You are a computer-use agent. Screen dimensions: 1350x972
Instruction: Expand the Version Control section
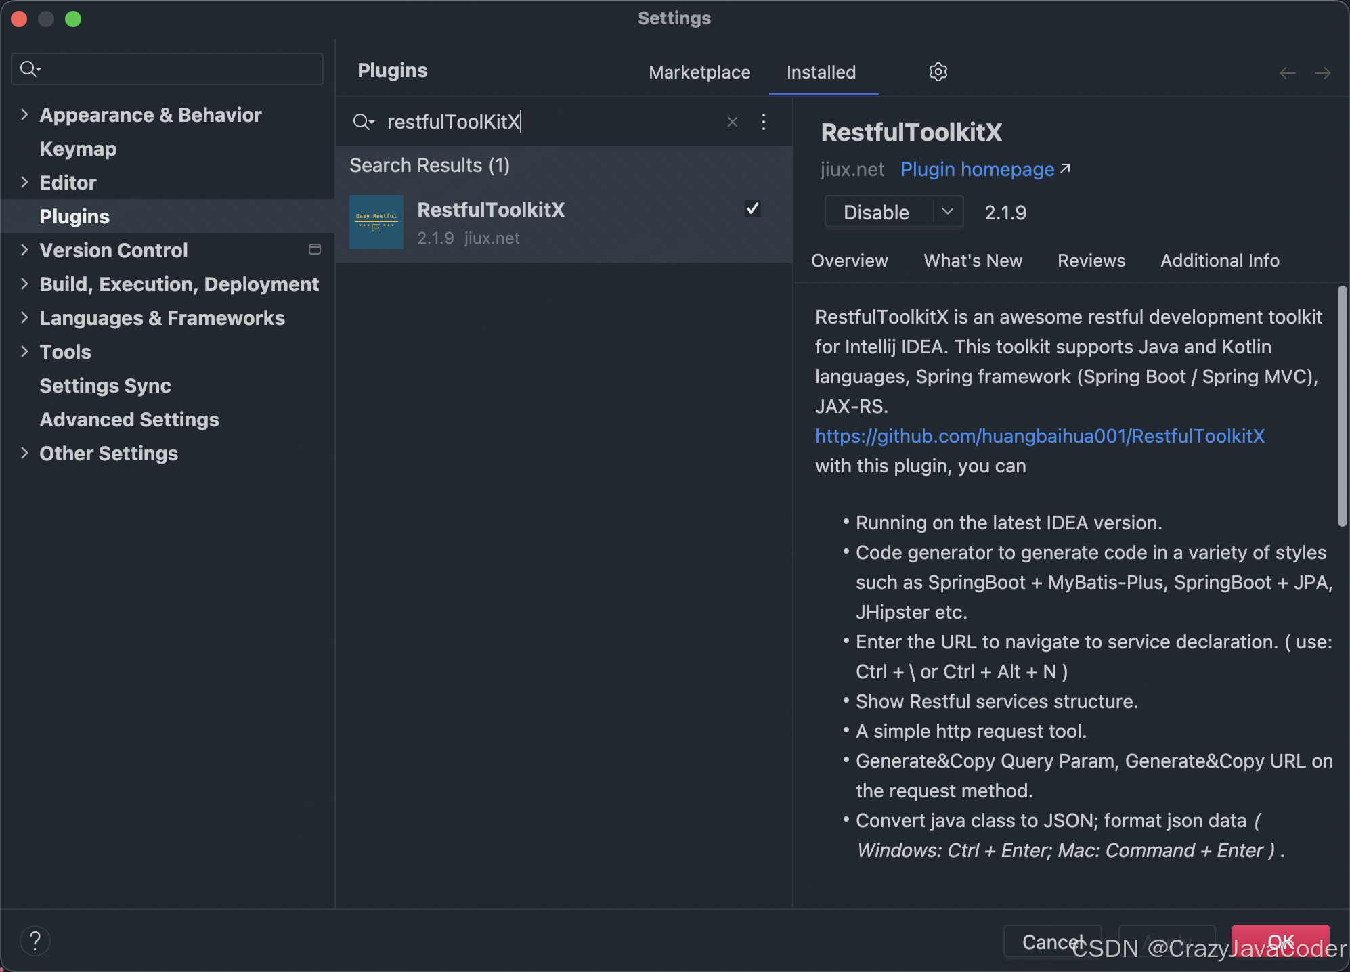[x=24, y=250]
